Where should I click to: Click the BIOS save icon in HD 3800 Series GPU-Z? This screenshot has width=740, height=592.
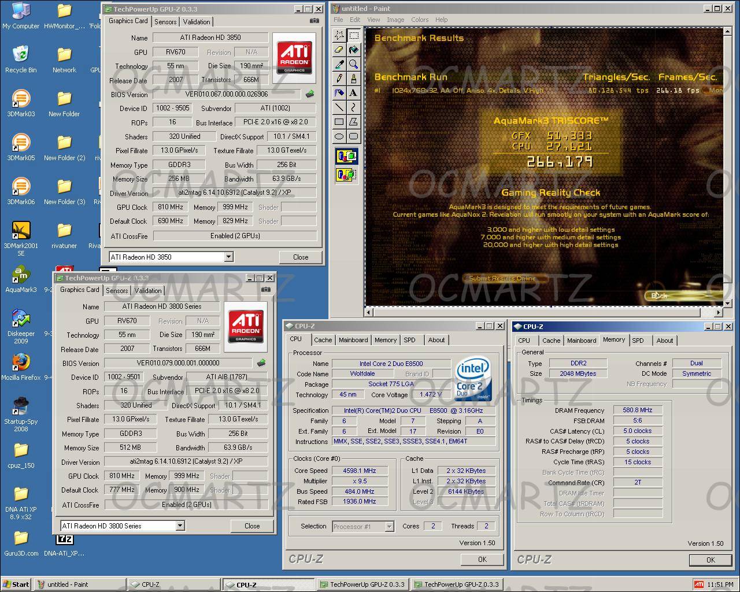(261, 363)
